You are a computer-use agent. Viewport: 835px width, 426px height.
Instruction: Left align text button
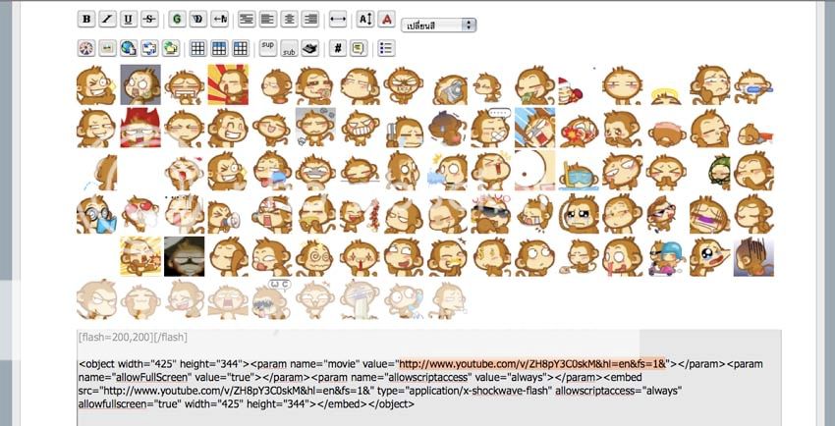point(268,20)
